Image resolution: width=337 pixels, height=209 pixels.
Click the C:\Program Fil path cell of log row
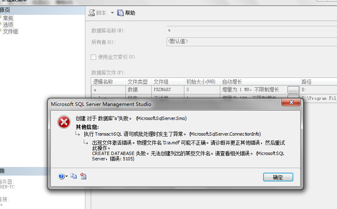[x=319, y=98]
